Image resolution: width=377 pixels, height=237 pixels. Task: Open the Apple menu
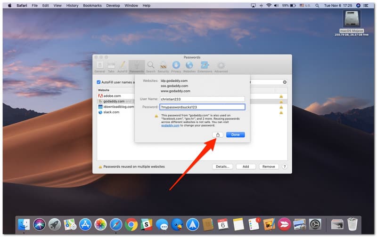(x=9, y=5)
